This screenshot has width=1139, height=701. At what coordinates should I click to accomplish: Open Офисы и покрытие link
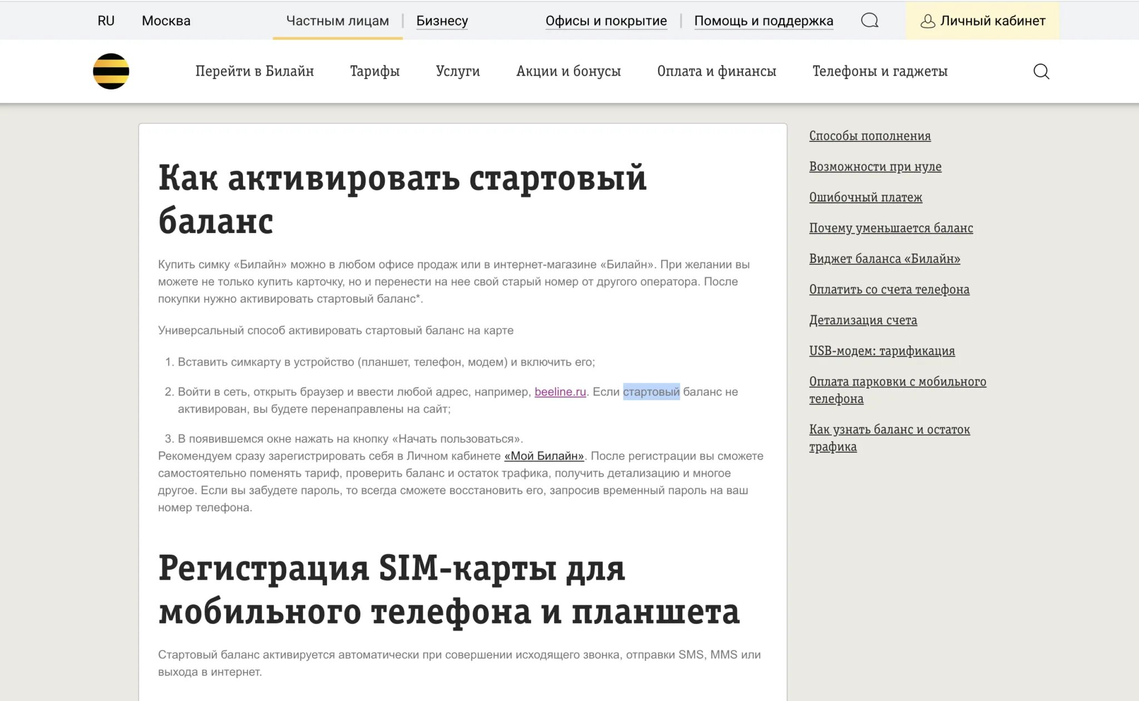pos(606,21)
